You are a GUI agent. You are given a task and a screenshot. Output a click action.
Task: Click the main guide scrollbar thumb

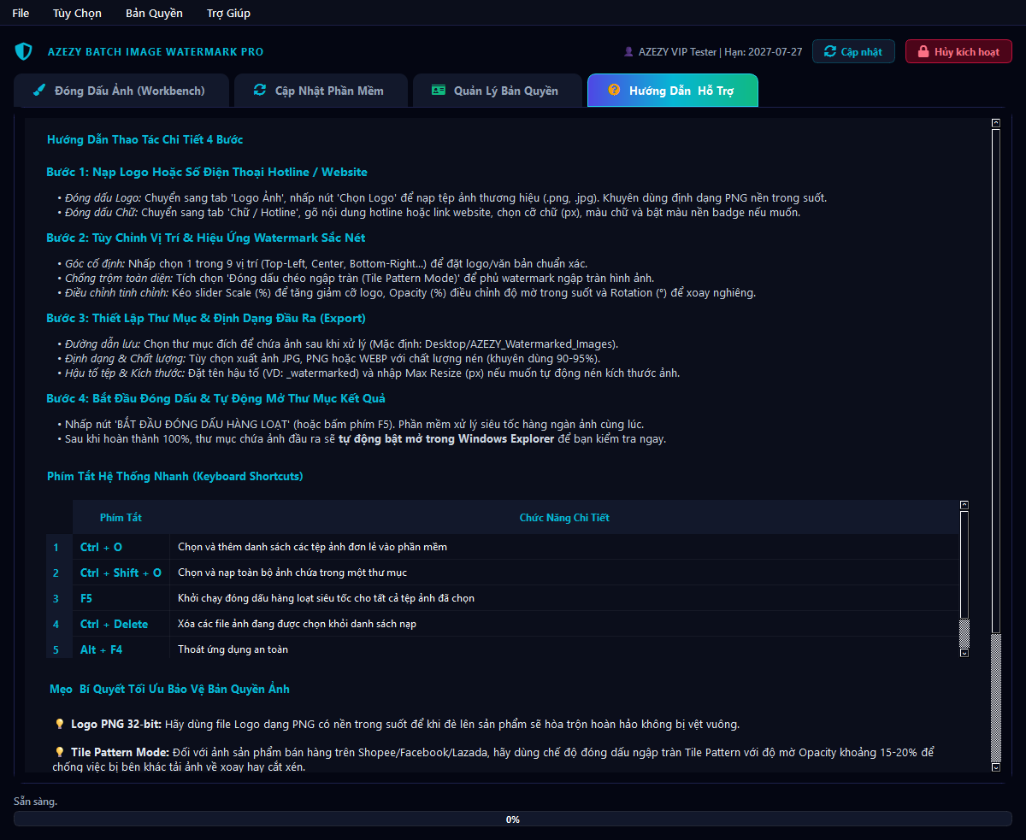click(x=995, y=380)
